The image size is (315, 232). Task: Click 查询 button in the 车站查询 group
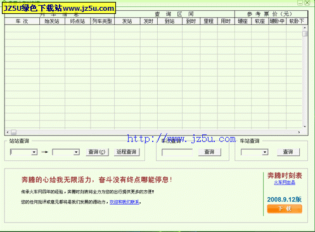[x=288, y=152]
